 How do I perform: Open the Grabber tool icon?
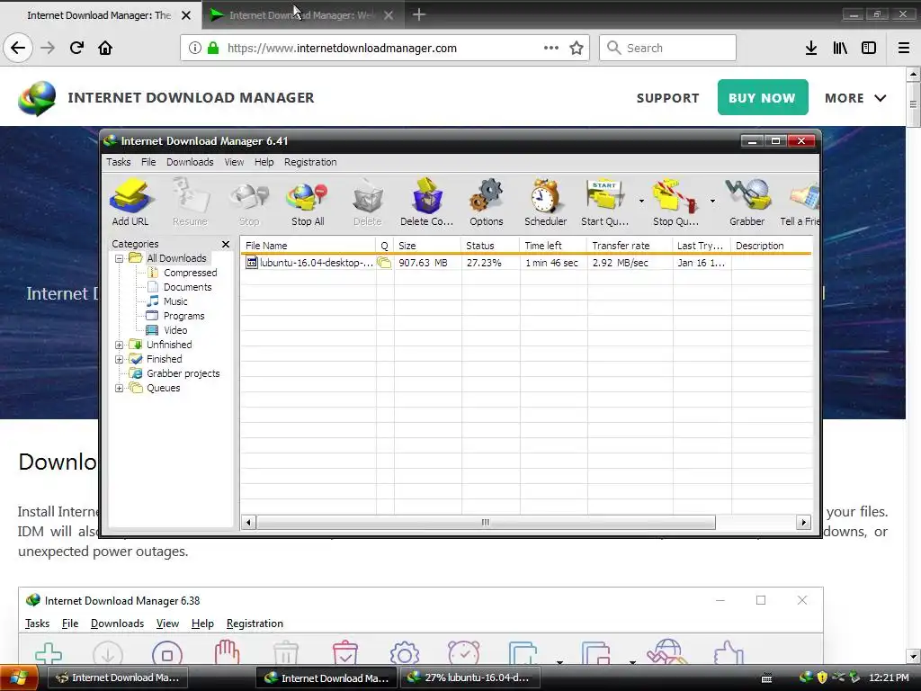[747, 202]
